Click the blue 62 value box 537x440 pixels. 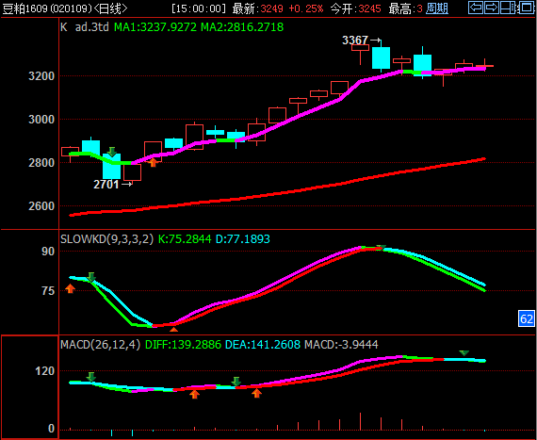point(526,318)
